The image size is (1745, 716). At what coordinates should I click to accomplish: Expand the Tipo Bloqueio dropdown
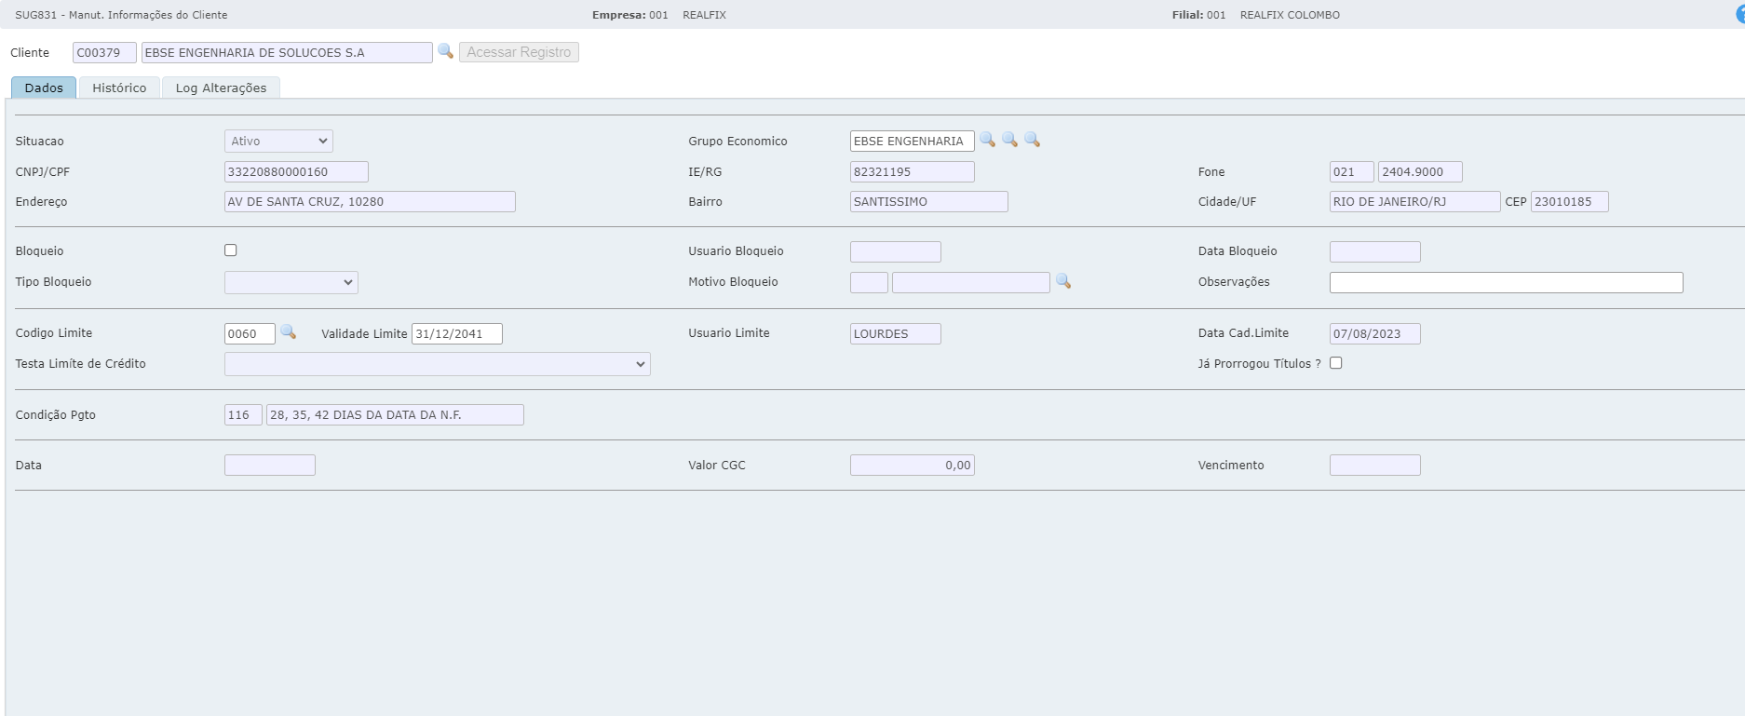291,282
